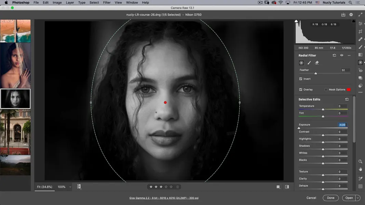The width and height of the screenshot is (365, 205).
Task: Toggle full screen mode icon
Action: click(360, 15)
